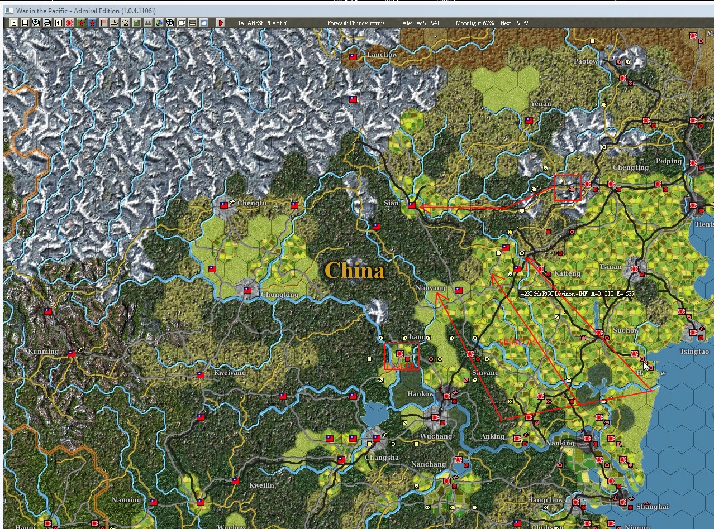714x529 pixels.
Task: Select the Chinese unit flag at Lanchow
Action: tap(353, 57)
